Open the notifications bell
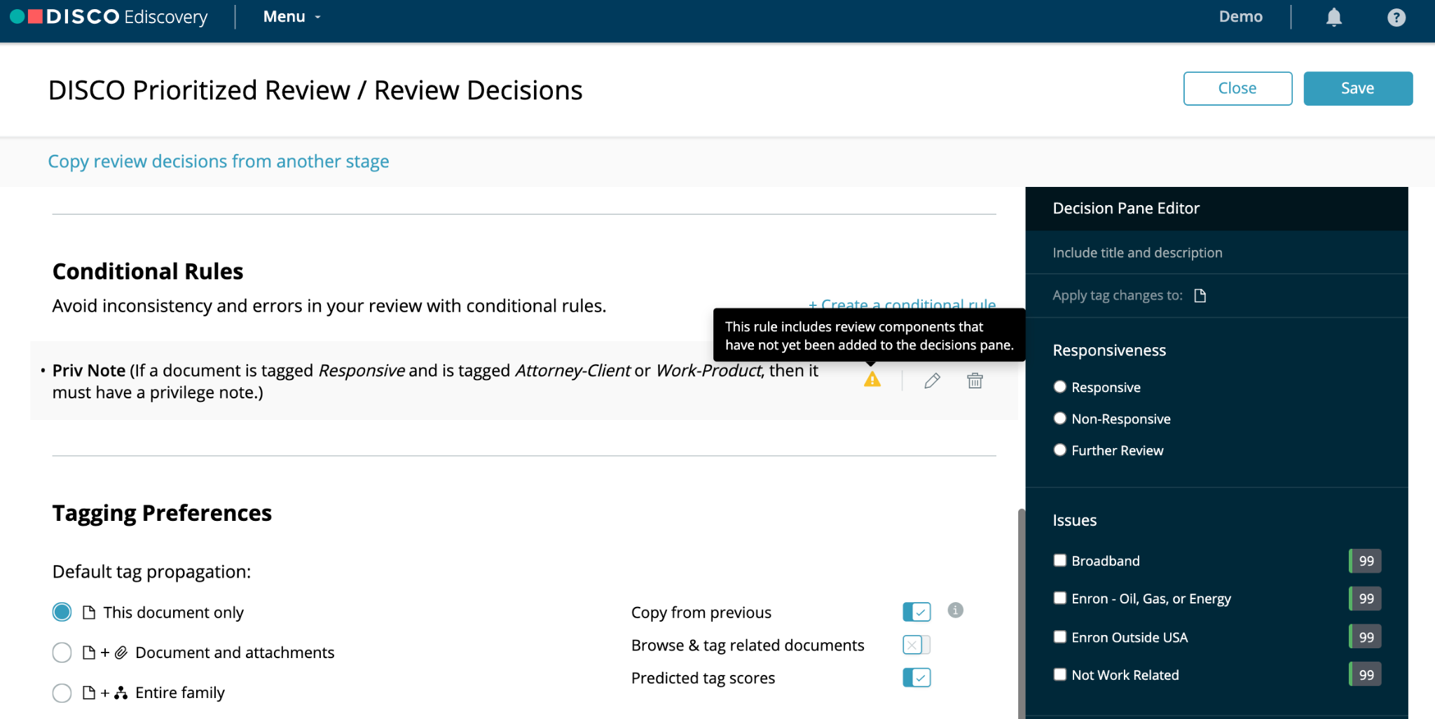This screenshot has height=719, width=1435. click(x=1333, y=17)
